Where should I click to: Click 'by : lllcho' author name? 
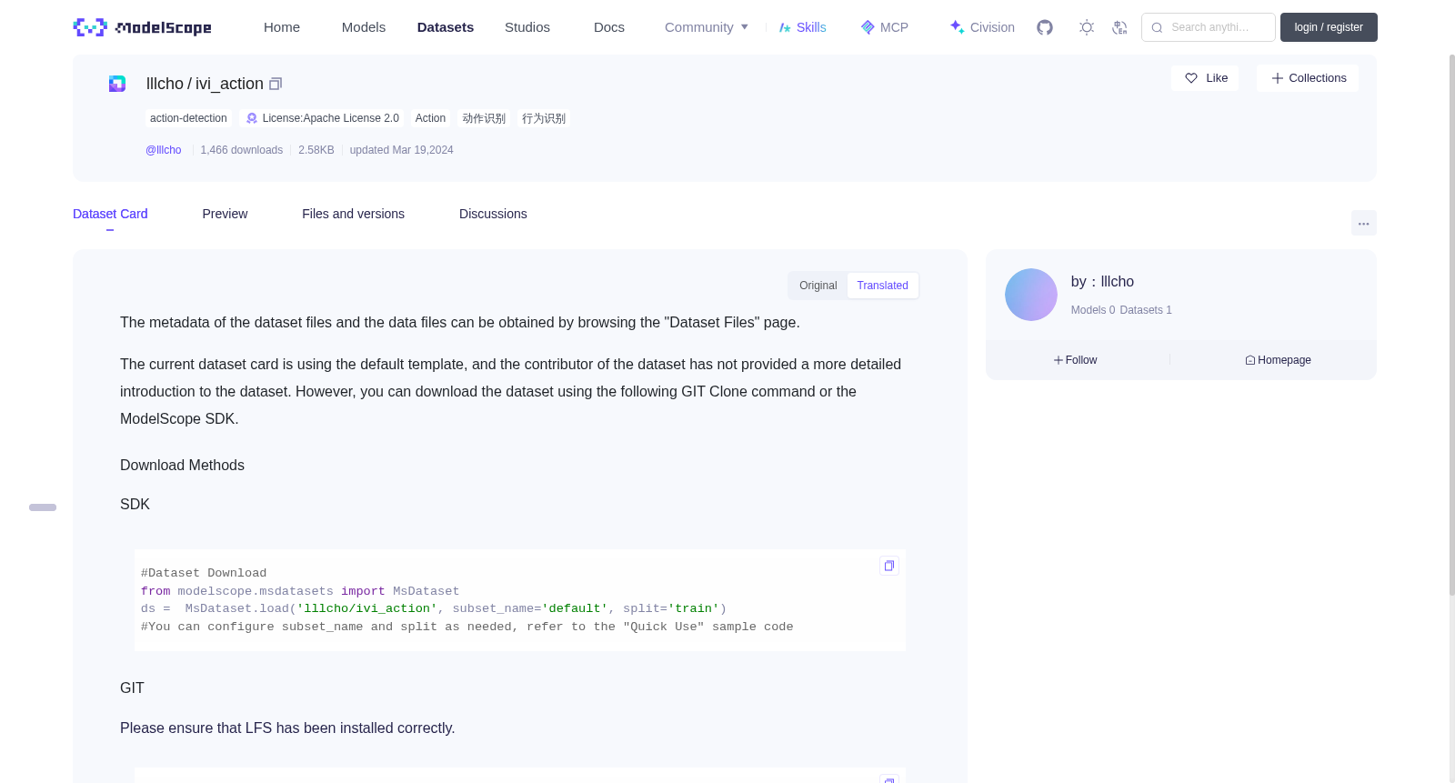pos(1102,282)
